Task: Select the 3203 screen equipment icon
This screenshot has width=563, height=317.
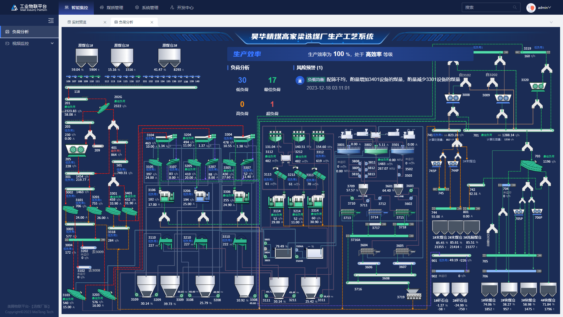Action: point(107,294)
